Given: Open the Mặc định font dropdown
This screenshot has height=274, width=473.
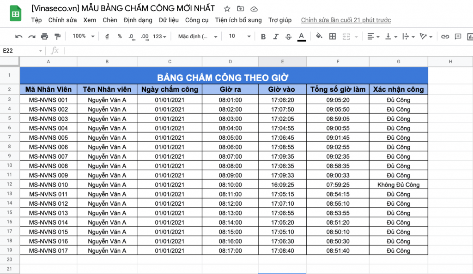Looking at the screenshot, I should (x=194, y=36).
